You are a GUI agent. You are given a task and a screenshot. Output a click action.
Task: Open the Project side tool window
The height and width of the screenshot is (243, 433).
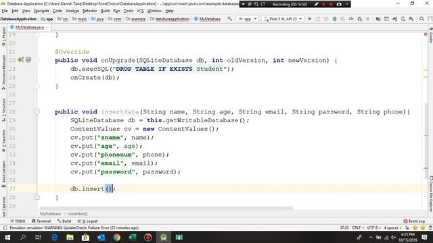(x=3, y=37)
